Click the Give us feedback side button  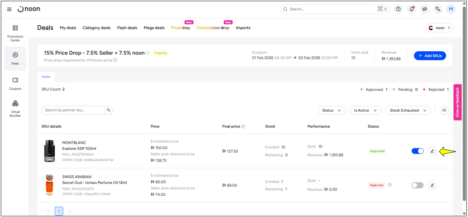pos(457,102)
